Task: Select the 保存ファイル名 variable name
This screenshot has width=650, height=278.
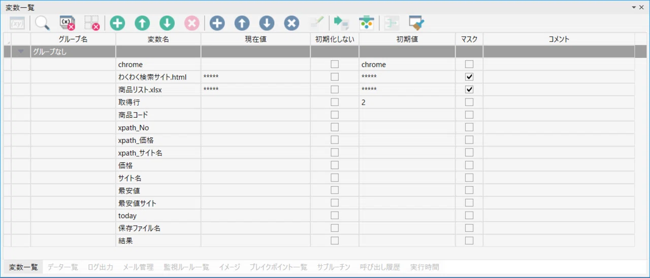Action: [x=139, y=228]
